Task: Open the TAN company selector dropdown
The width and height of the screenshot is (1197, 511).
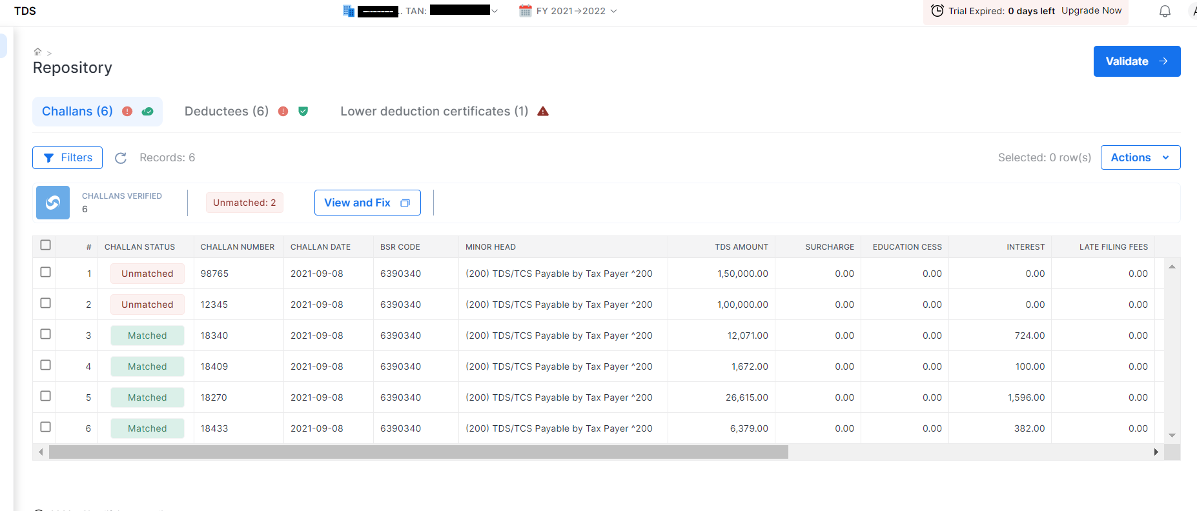Action: [494, 11]
